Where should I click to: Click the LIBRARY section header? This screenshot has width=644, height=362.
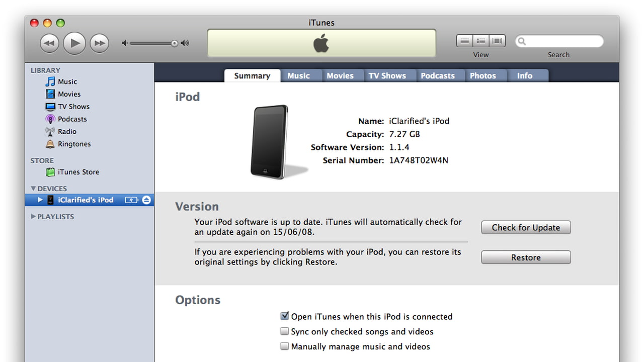pyautogui.click(x=45, y=70)
